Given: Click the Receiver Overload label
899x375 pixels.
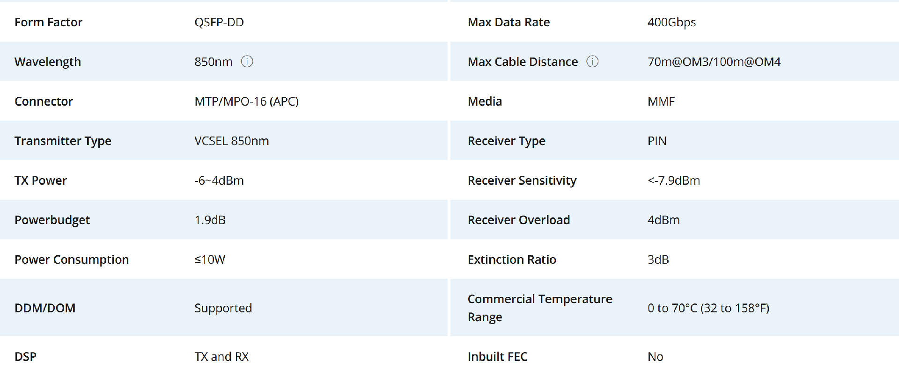Looking at the screenshot, I should pyautogui.click(x=519, y=220).
